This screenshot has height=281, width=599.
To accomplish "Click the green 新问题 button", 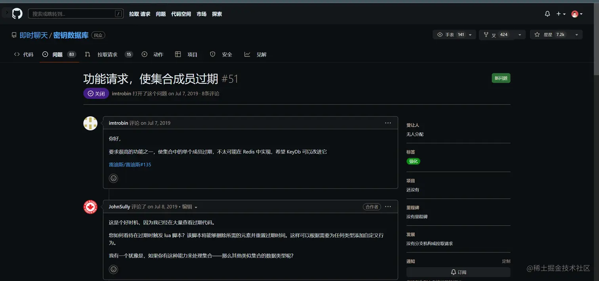I will pos(501,78).
